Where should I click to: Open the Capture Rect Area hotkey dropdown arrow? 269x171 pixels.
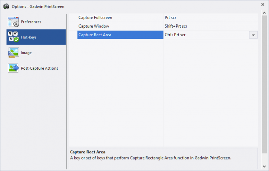point(253,35)
